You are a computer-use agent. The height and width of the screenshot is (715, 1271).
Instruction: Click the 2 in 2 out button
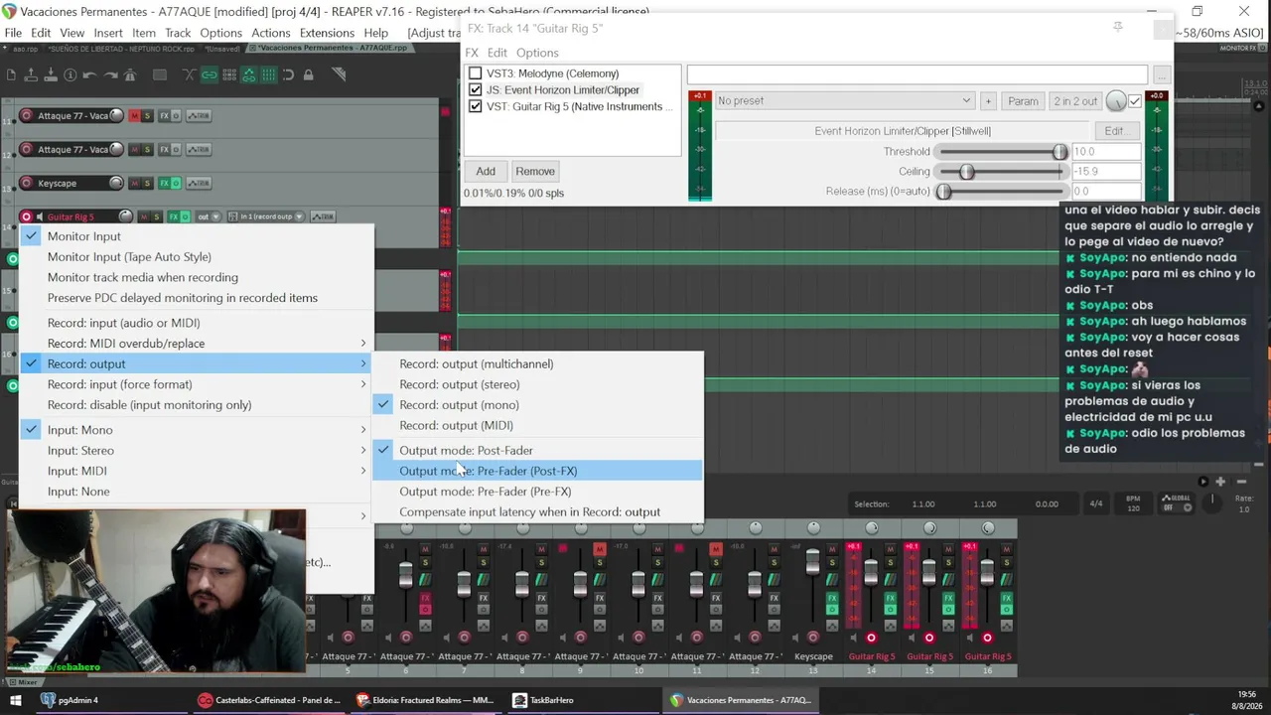tap(1075, 101)
